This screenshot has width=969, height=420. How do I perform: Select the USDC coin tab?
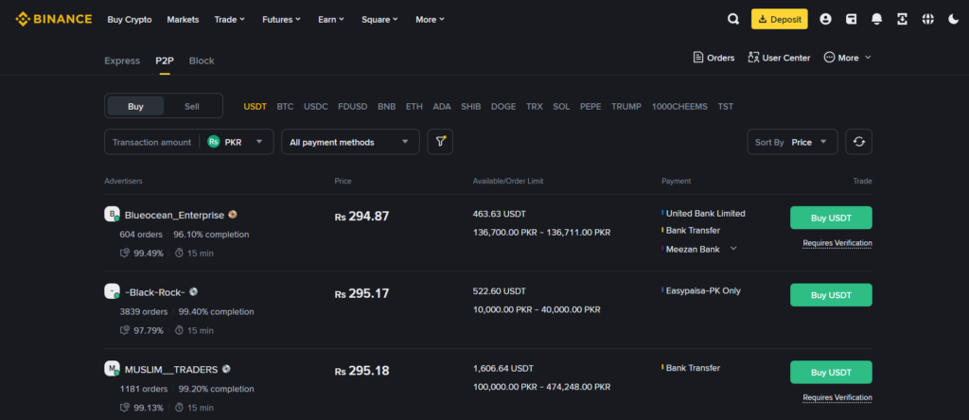click(x=316, y=106)
